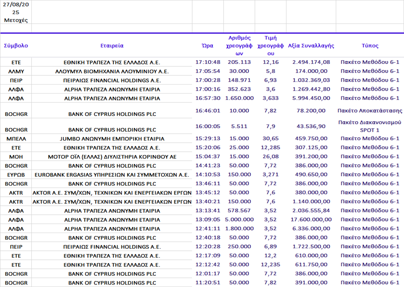
Task: Click the Πακέτο Διακανονισμού SPOT 1 cell
Action: tap(370, 126)
